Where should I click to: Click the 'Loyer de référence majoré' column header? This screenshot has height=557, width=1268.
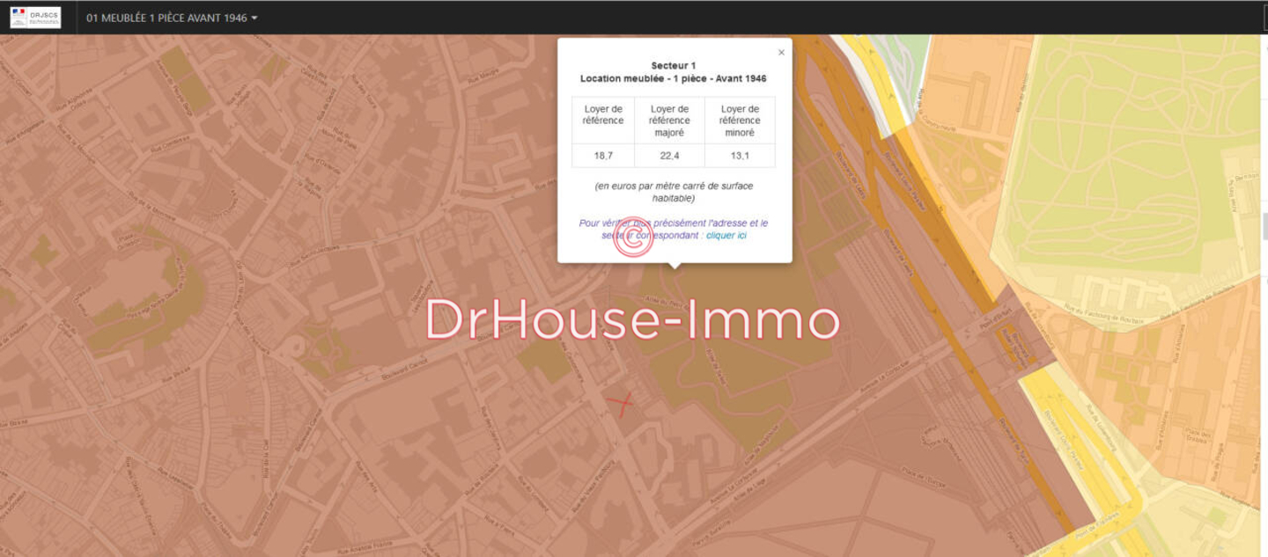click(669, 121)
